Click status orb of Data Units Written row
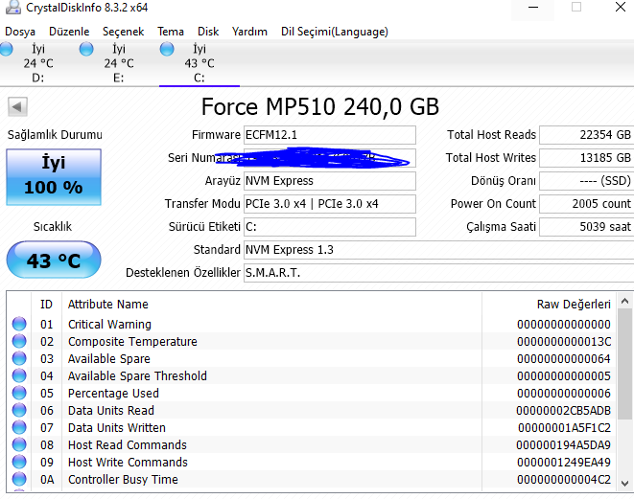The height and width of the screenshot is (499, 634). point(19,427)
